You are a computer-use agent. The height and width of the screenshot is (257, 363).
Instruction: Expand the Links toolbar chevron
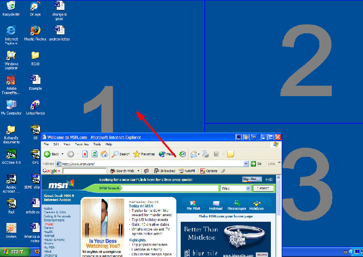tap(279, 163)
